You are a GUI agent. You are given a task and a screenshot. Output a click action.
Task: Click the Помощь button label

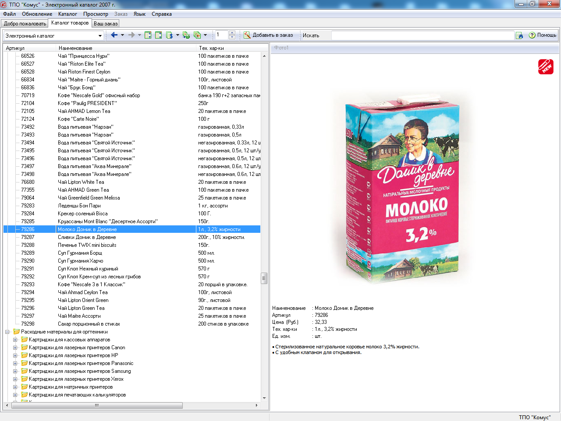[x=547, y=35]
